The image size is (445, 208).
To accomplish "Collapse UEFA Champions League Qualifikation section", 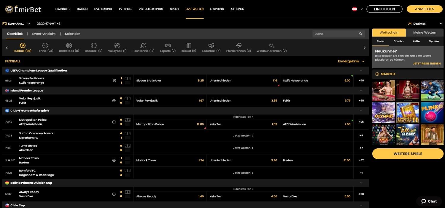I will pos(361,71).
